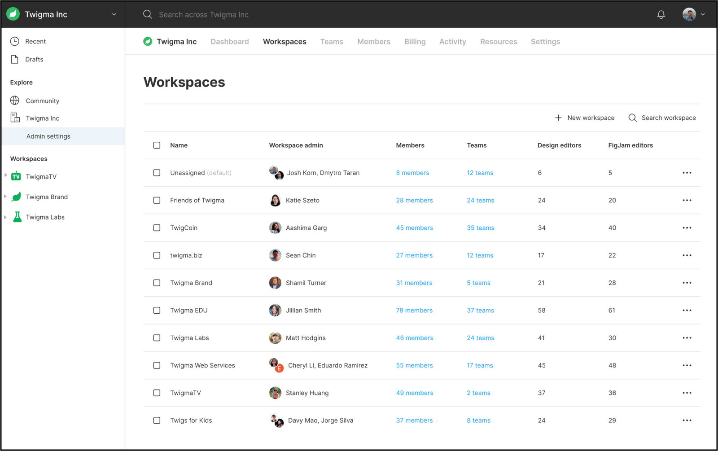718x451 pixels.
Task: Check the Twigma Web Services checkbox
Action: tap(157, 365)
